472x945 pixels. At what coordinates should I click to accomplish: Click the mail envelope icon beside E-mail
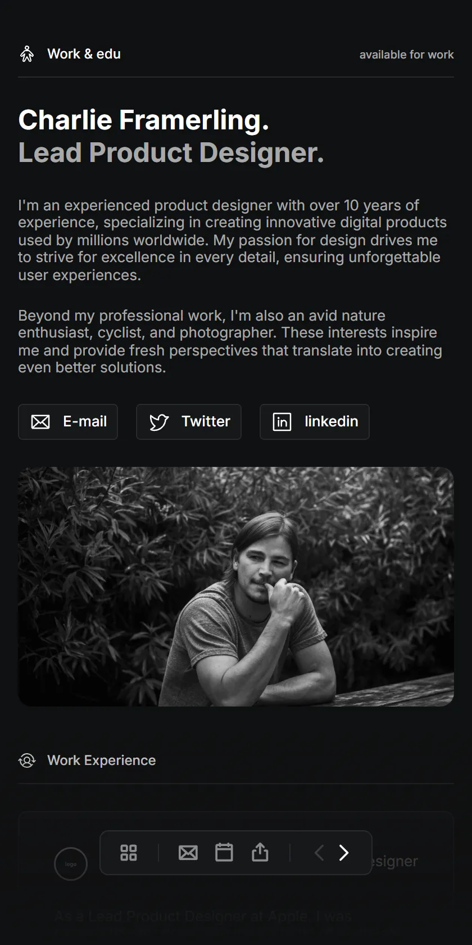pos(40,422)
